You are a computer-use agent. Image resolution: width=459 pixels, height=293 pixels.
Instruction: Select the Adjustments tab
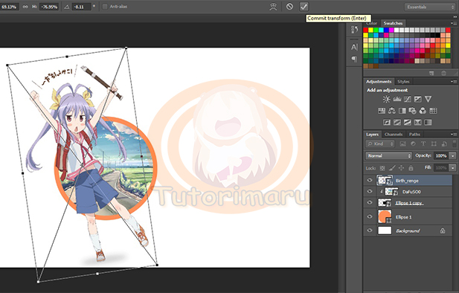coord(379,81)
